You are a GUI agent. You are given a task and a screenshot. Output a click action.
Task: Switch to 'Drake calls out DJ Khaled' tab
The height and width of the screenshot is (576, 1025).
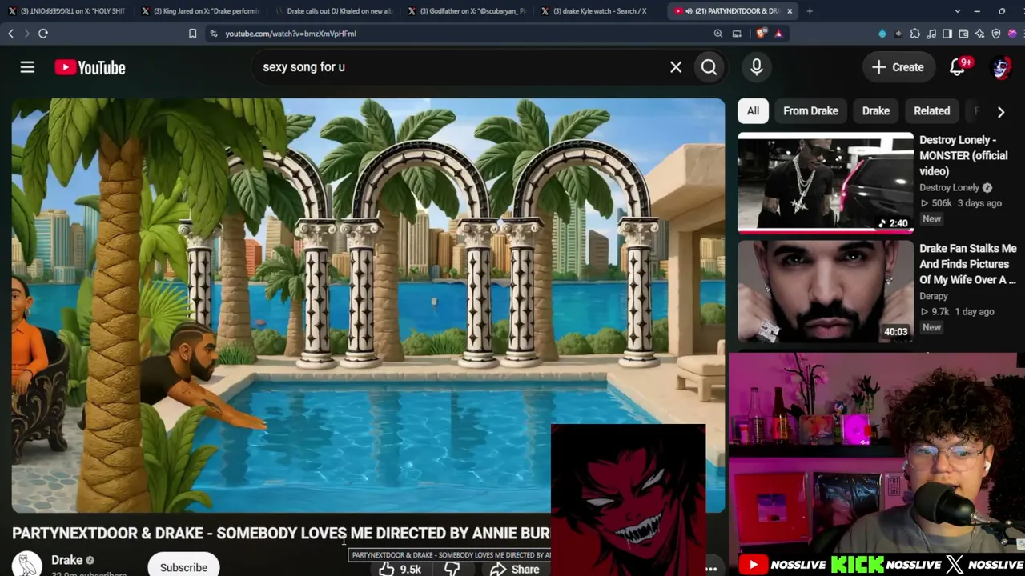333,11
